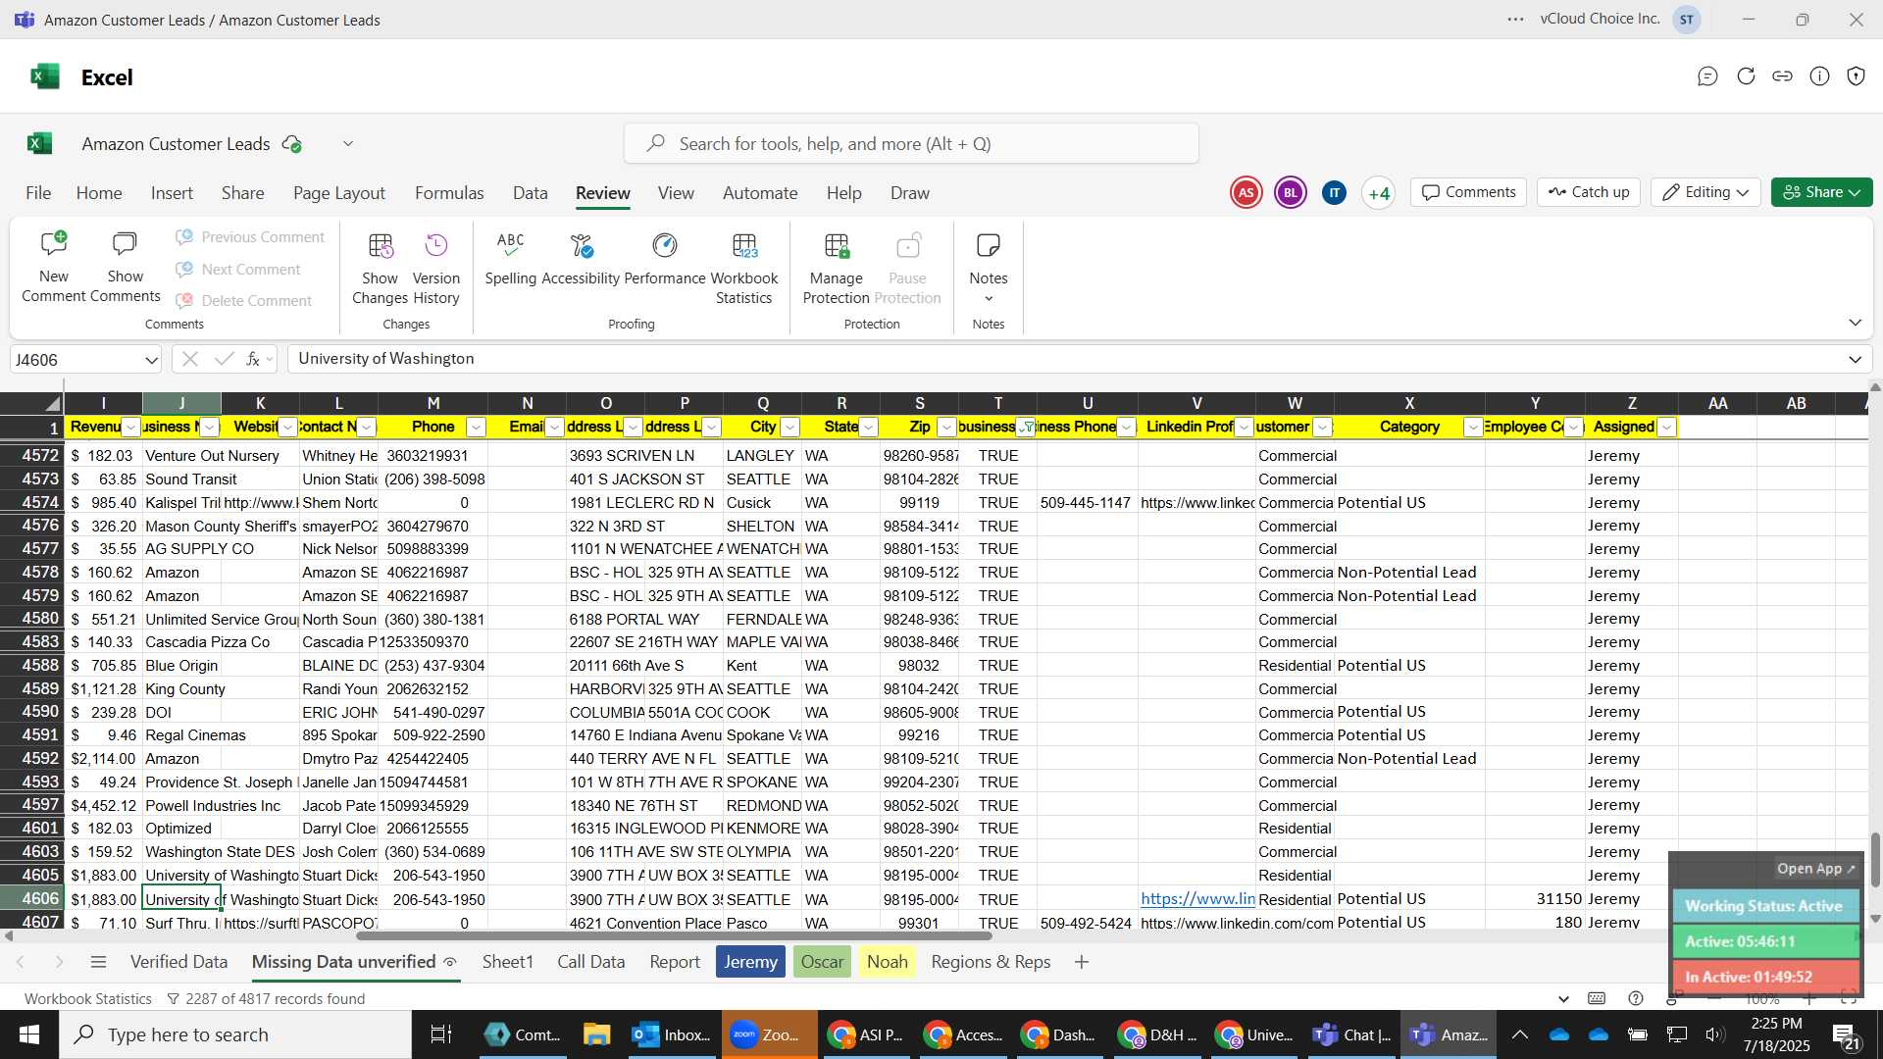Open the info icon in the header

pos(1819,76)
